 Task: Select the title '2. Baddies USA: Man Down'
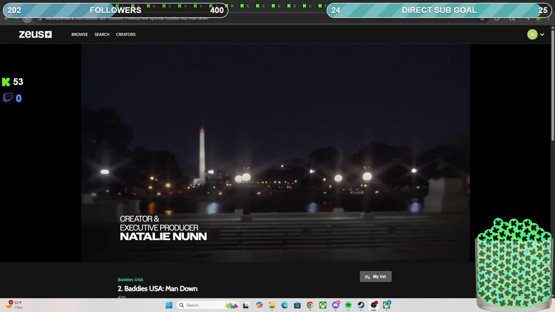click(x=157, y=289)
